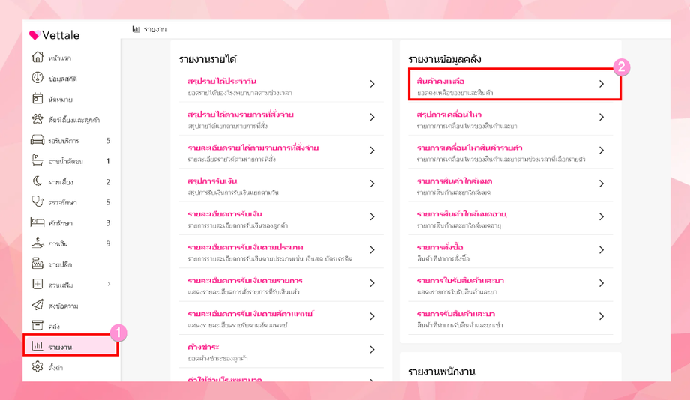Expand the ส่วนเสริม add-ons submenu arrow

click(109, 285)
